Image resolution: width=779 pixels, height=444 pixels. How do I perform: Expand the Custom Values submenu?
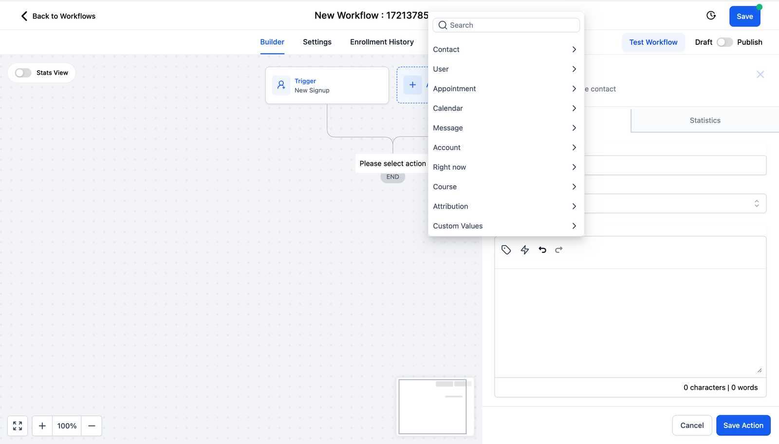(505, 226)
